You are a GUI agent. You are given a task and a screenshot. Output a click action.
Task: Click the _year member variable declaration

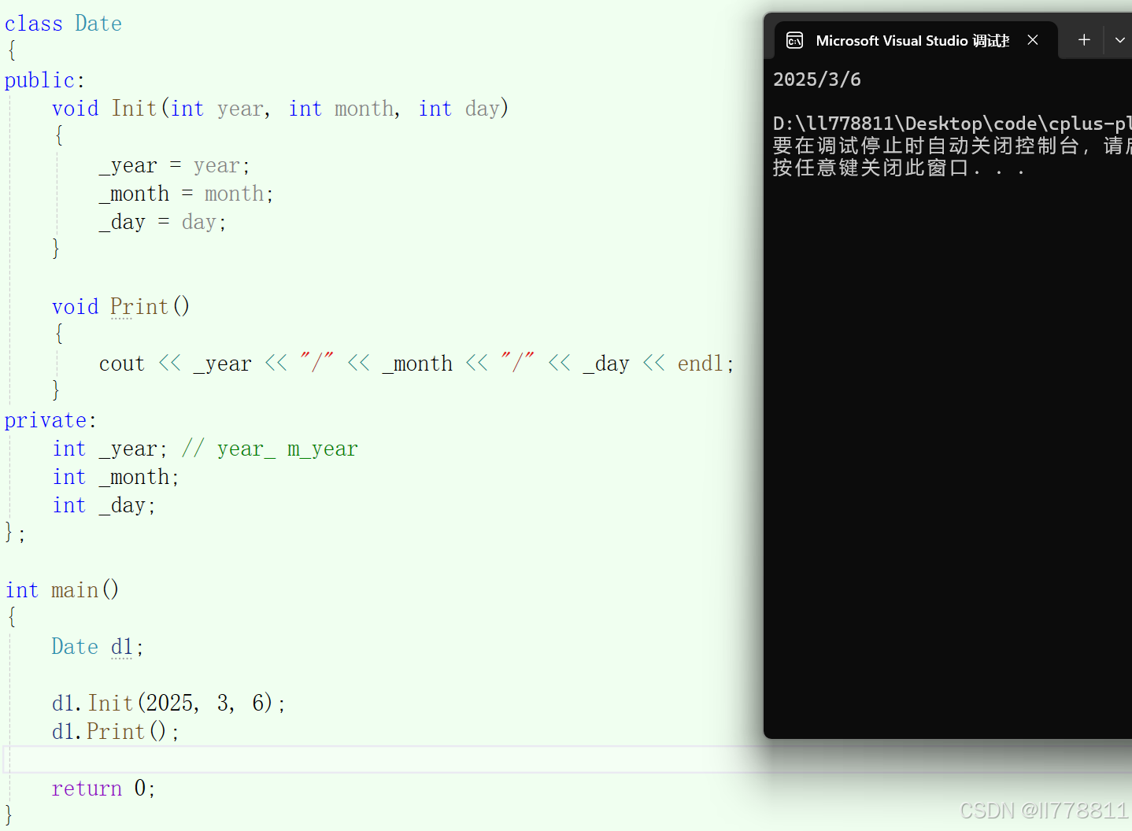[128, 448]
